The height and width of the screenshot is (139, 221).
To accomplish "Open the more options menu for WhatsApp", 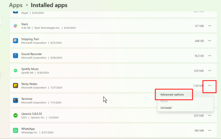I will (x=209, y=130).
